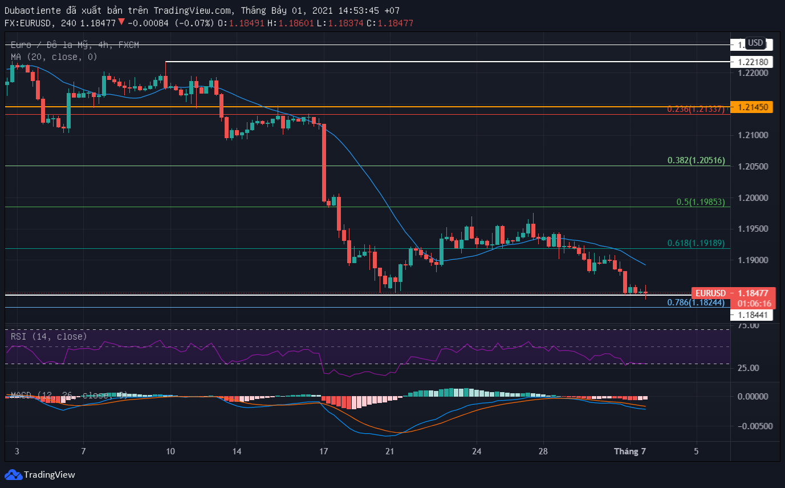Screen dimensions: 785x488
Task: Click the 7 date axis label
Action: (x=84, y=451)
